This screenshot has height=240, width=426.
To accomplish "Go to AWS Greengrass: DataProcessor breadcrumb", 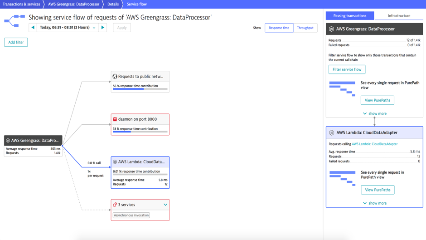I will (x=73, y=4).
